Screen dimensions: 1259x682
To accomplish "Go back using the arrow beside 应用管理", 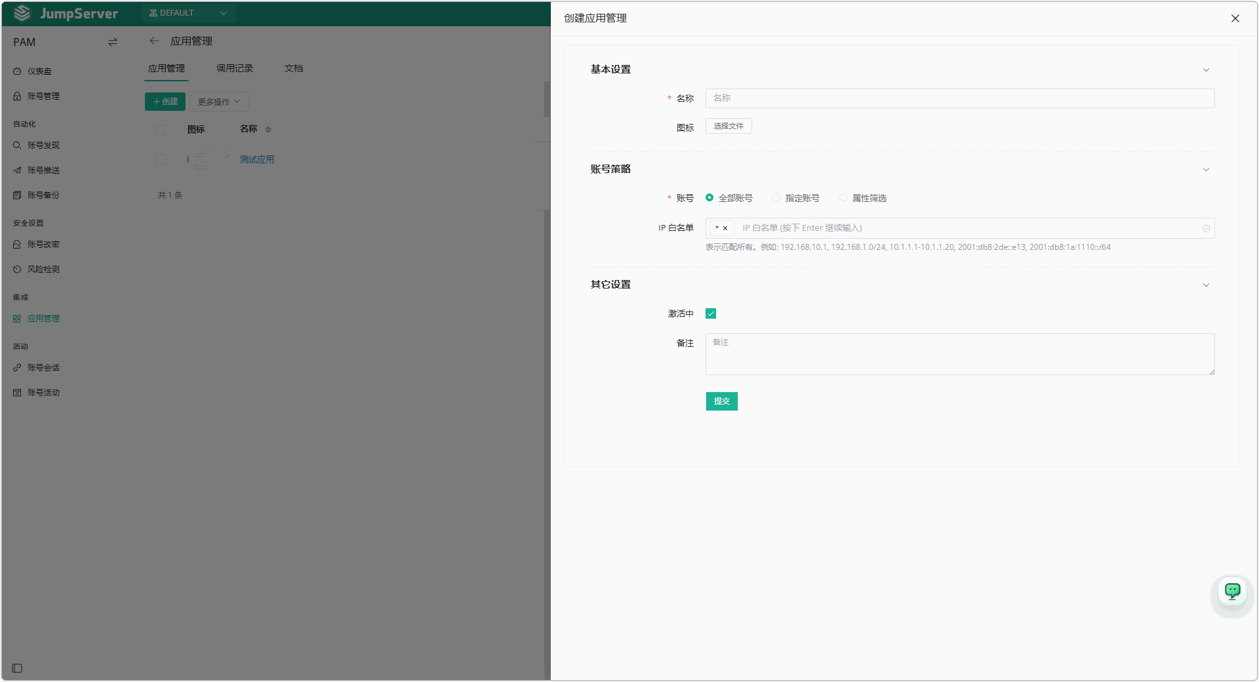I will [154, 41].
